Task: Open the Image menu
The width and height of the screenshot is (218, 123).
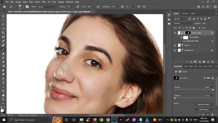Action: (18, 2)
